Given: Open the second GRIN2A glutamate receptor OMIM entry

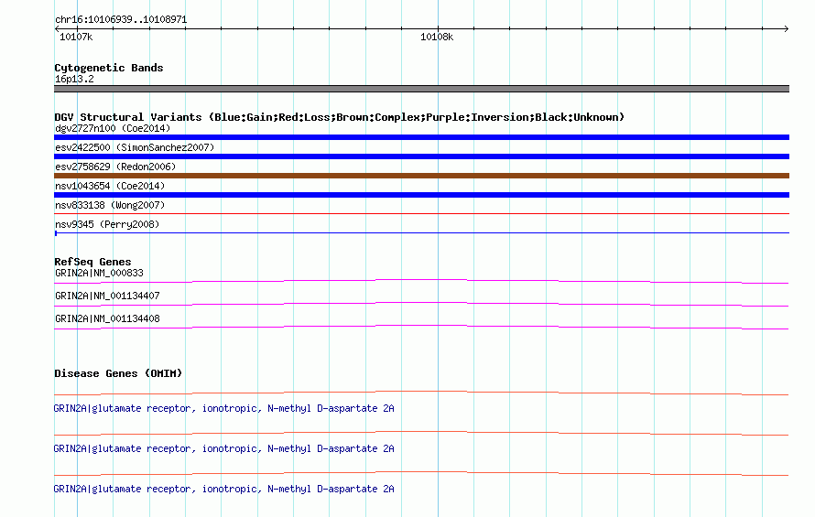Looking at the screenshot, I should pyautogui.click(x=223, y=448).
